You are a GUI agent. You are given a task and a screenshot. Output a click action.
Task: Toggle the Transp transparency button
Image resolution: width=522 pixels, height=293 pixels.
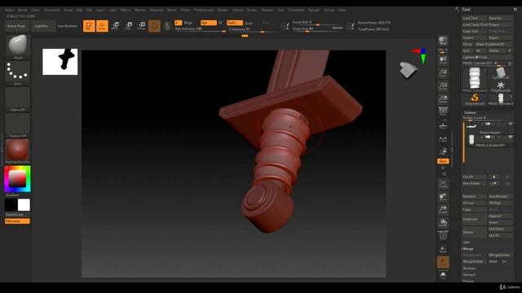[x=443, y=249]
